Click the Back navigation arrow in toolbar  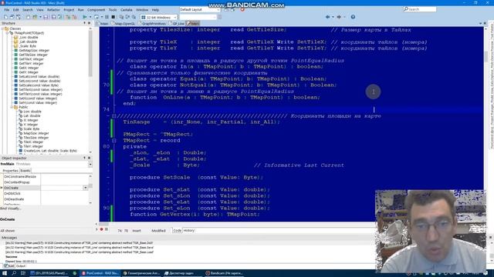coord(327,17)
